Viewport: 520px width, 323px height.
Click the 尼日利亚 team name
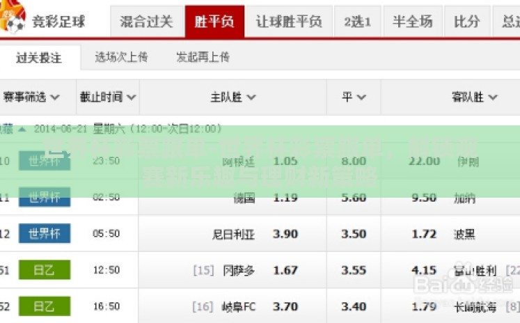[x=233, y=235]
